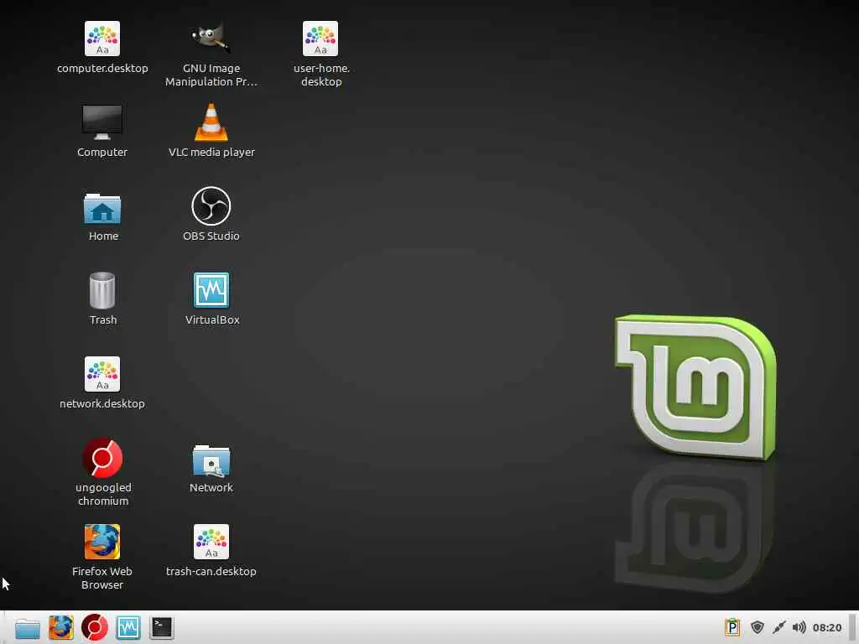859x644 pixels.
Task: Open the network connection tray icon
Action: (x=778, y=627)
